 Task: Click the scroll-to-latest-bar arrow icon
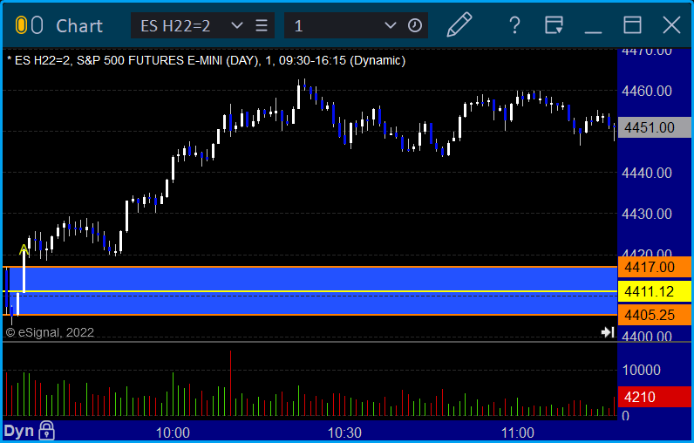[608, 332]
